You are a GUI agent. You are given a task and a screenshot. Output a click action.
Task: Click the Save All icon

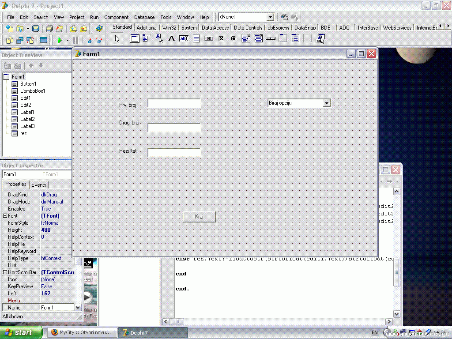coord(49,29)
